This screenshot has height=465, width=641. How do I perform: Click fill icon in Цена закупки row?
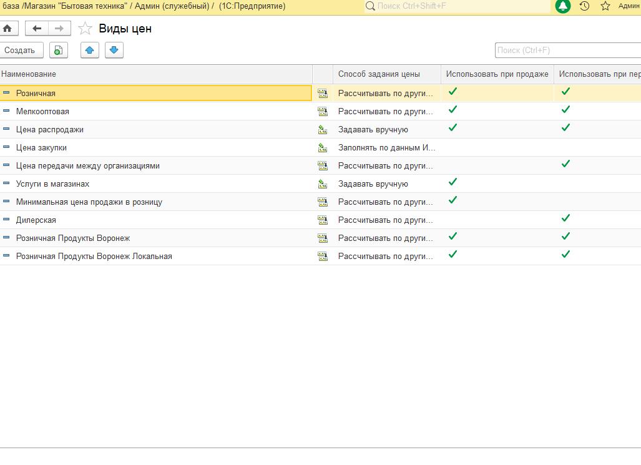(x=323, y=148)
